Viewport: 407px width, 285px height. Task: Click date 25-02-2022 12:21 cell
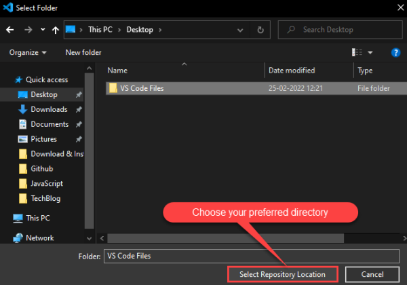pyautogui.click(x=296, y=88)
